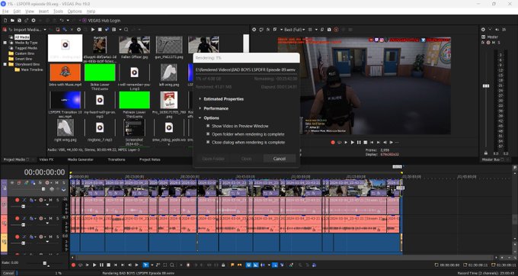Switch to the Project Notes tab

149,159
